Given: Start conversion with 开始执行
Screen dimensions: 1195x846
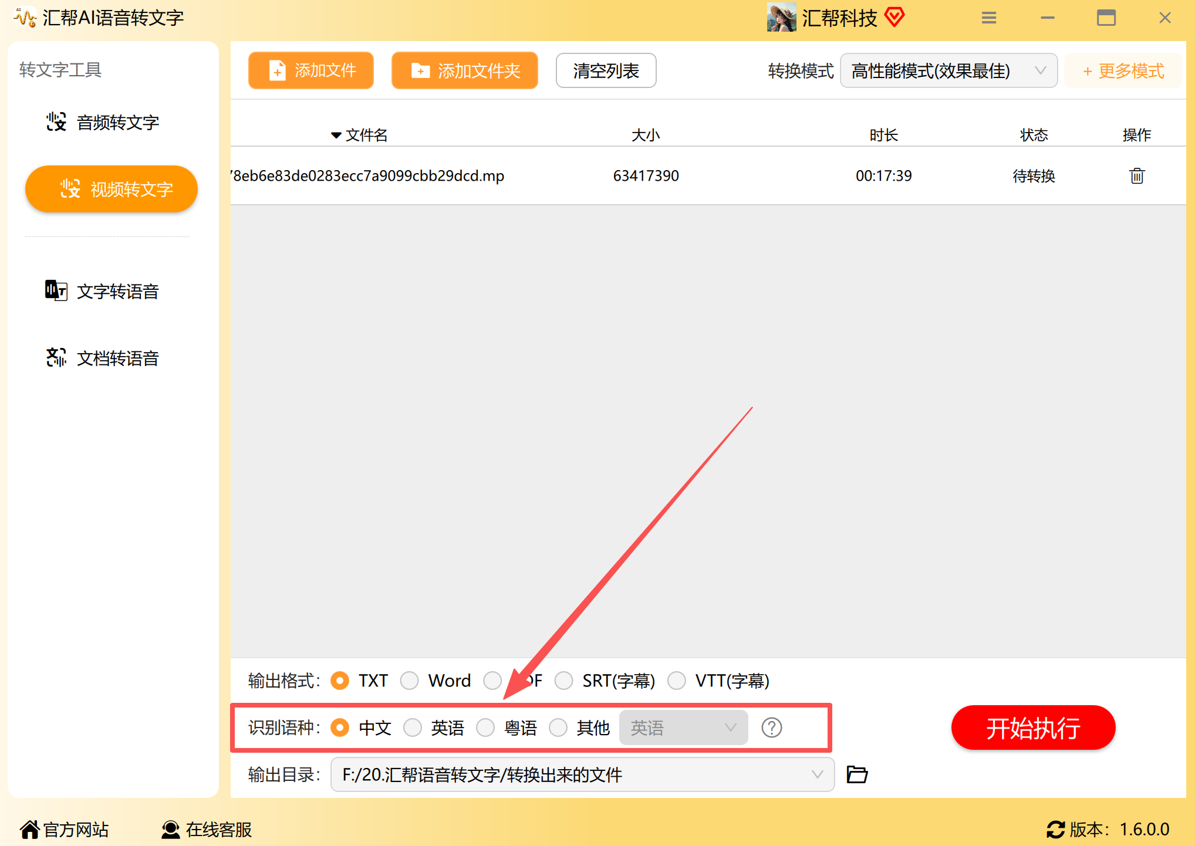Looking at the screenshot, I should click(1033, 727).
